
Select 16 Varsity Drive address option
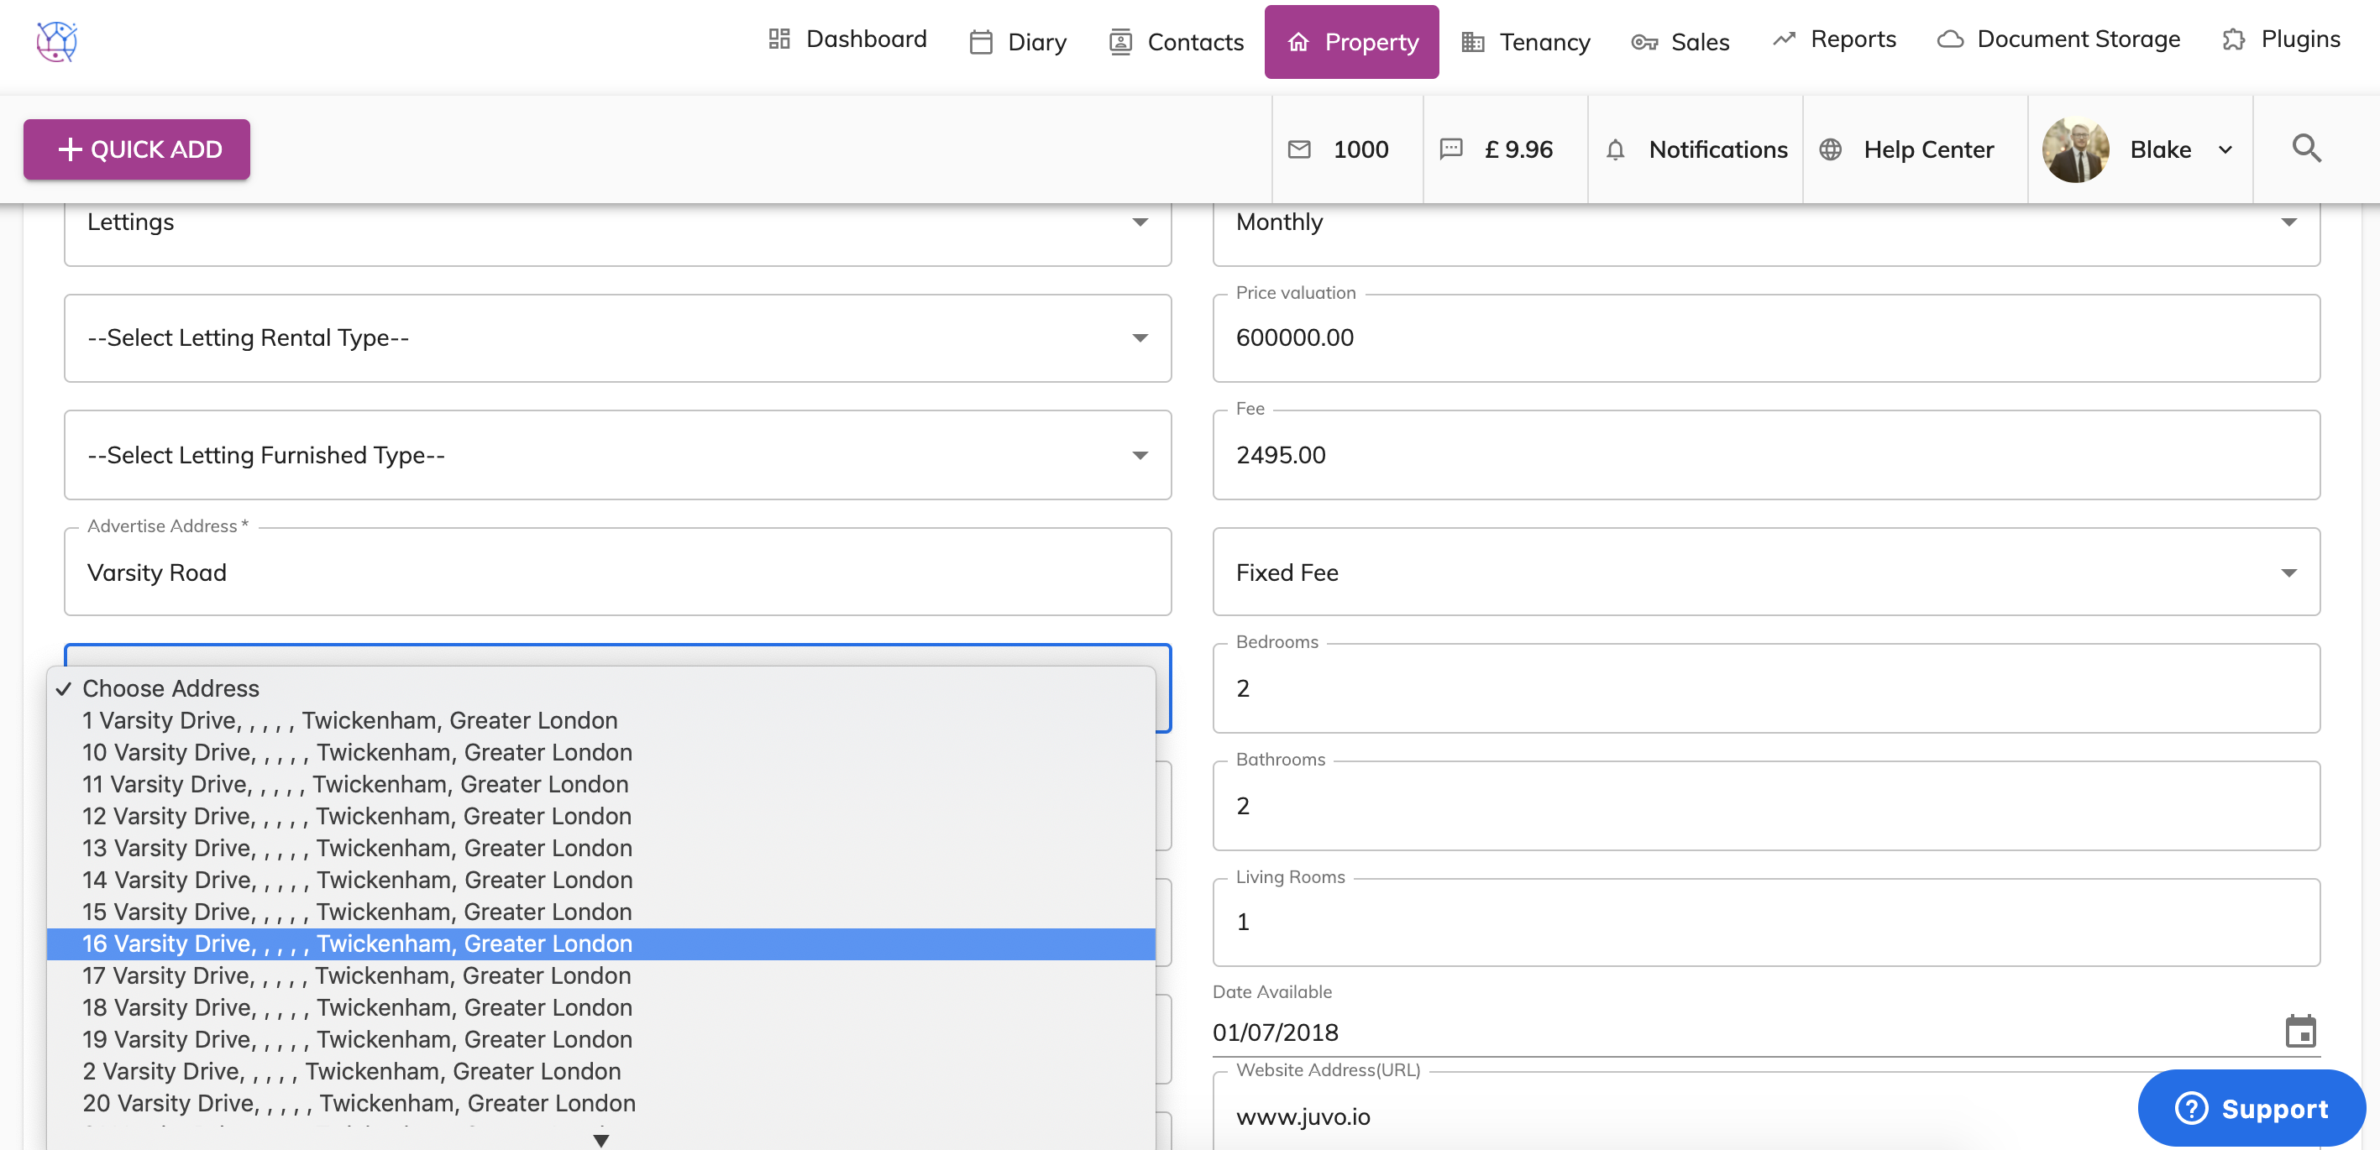point(358,944)
